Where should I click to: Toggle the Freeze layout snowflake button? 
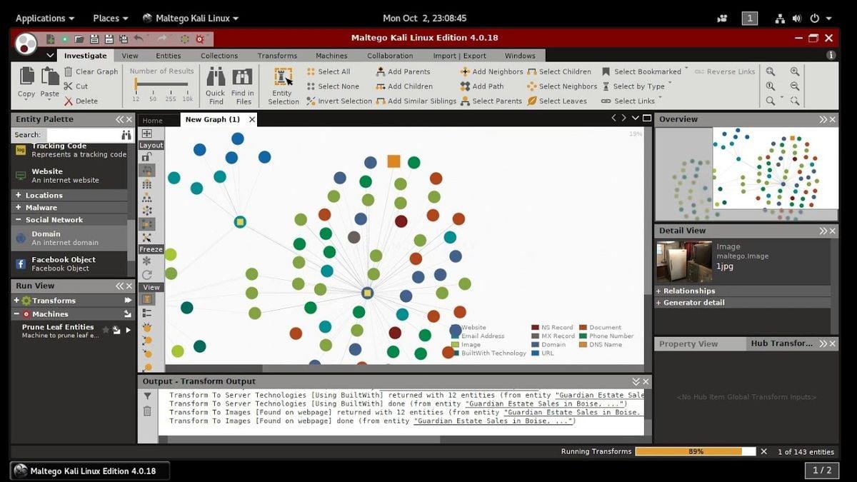(147, 261)
